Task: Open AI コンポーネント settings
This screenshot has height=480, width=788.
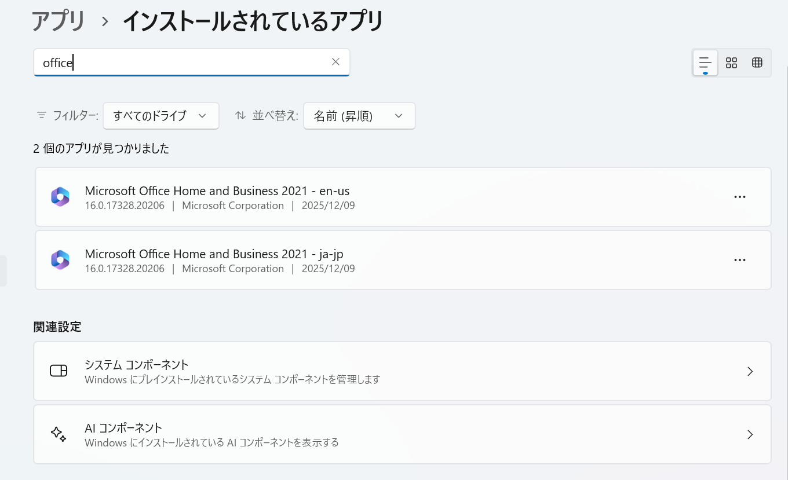Action: 402,434
